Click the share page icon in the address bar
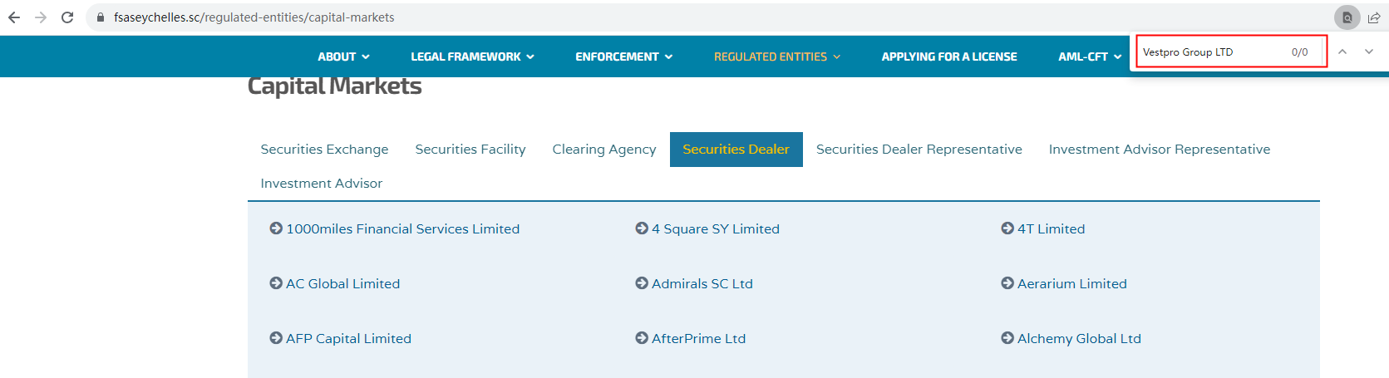The image size is (1389, 378). point(1374,17)
